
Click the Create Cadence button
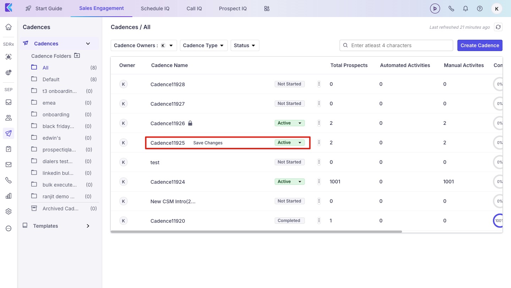pos(479,45)
